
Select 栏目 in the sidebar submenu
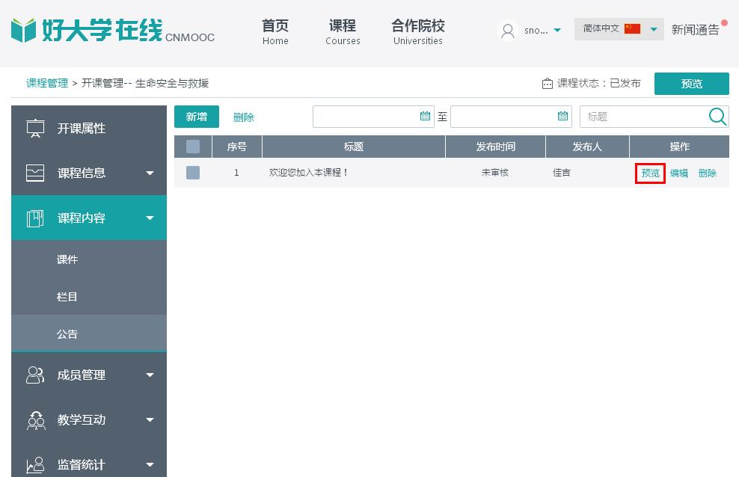tap(67, 297)
